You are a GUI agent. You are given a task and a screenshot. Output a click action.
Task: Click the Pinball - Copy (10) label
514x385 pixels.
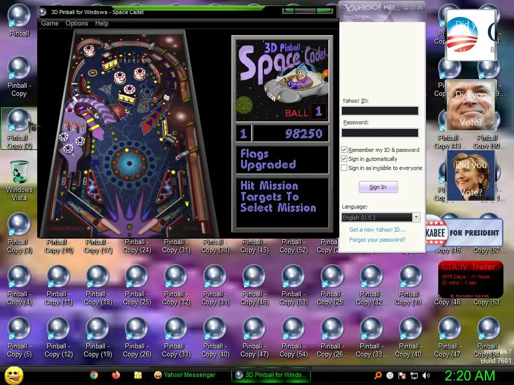point(59,246)
